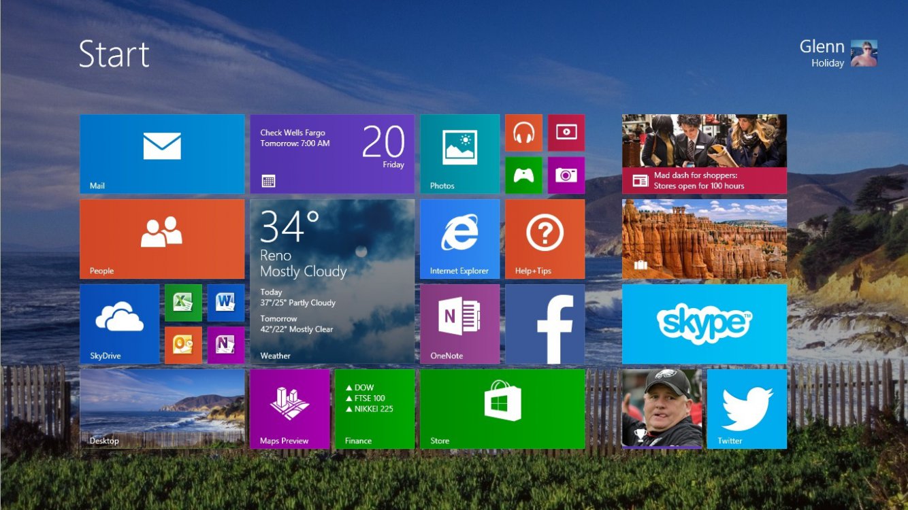Open the Facebook tile
The height and width of the screenshot is (510, 908).
pos(545,324)
